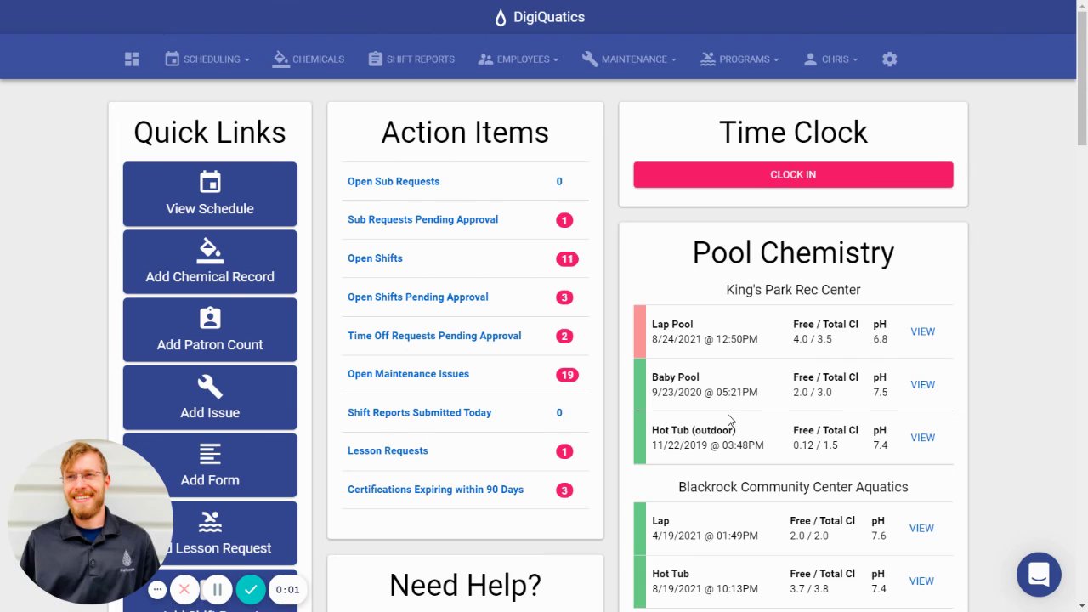Click the Add Patron Count badge icon
1088x612 pixels.
210,318
